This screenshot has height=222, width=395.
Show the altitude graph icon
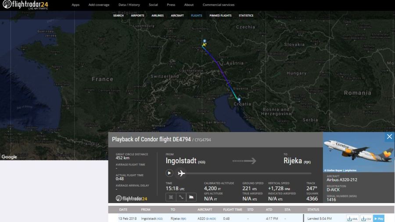191,197
